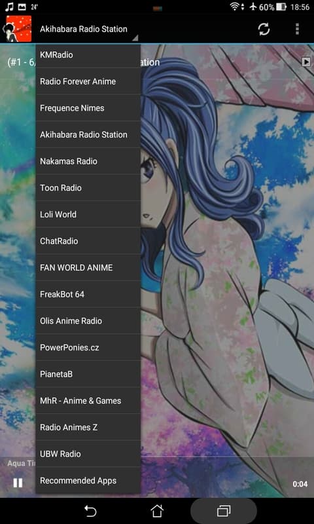Tap the 0:04 elapsed time label

tap(300, 483)
